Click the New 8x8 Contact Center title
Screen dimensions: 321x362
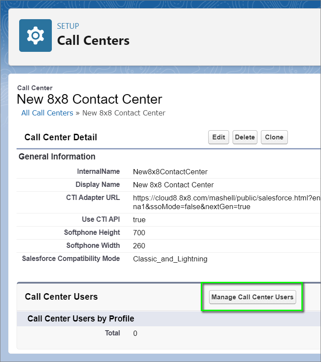click(89, 99)
